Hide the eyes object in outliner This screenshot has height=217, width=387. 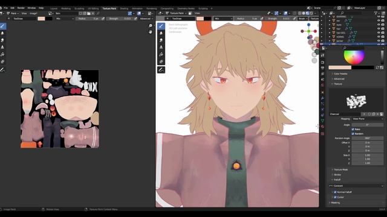point(379,25)
